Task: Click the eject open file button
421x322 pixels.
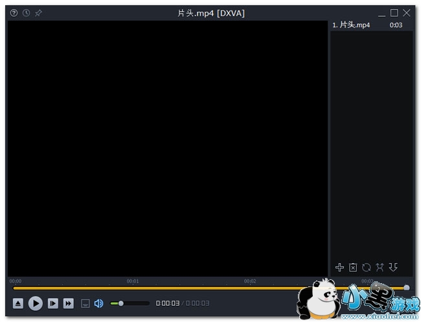Action: pos(18,303)
